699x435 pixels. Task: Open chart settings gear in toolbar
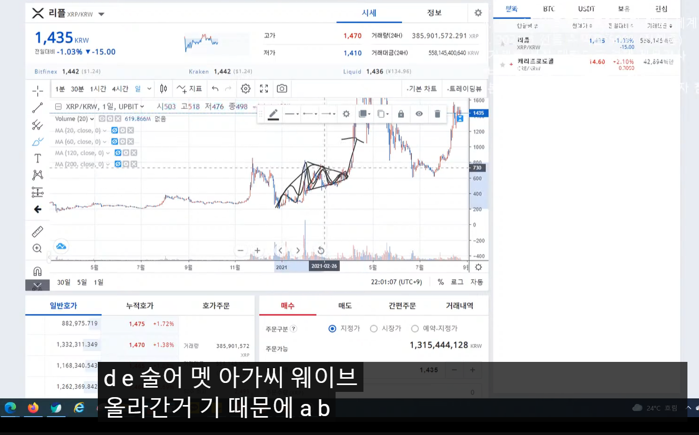coord(246,88)
